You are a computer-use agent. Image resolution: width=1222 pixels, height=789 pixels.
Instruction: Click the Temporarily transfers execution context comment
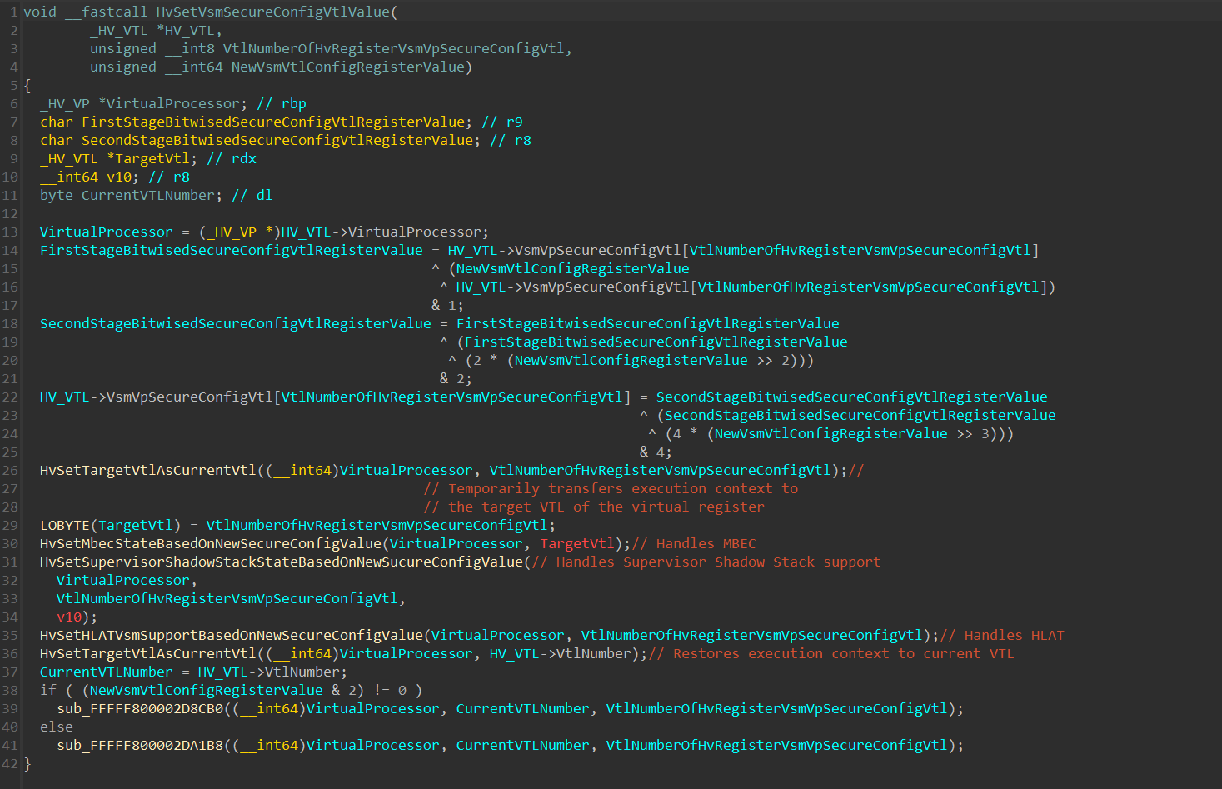(610, 488)
